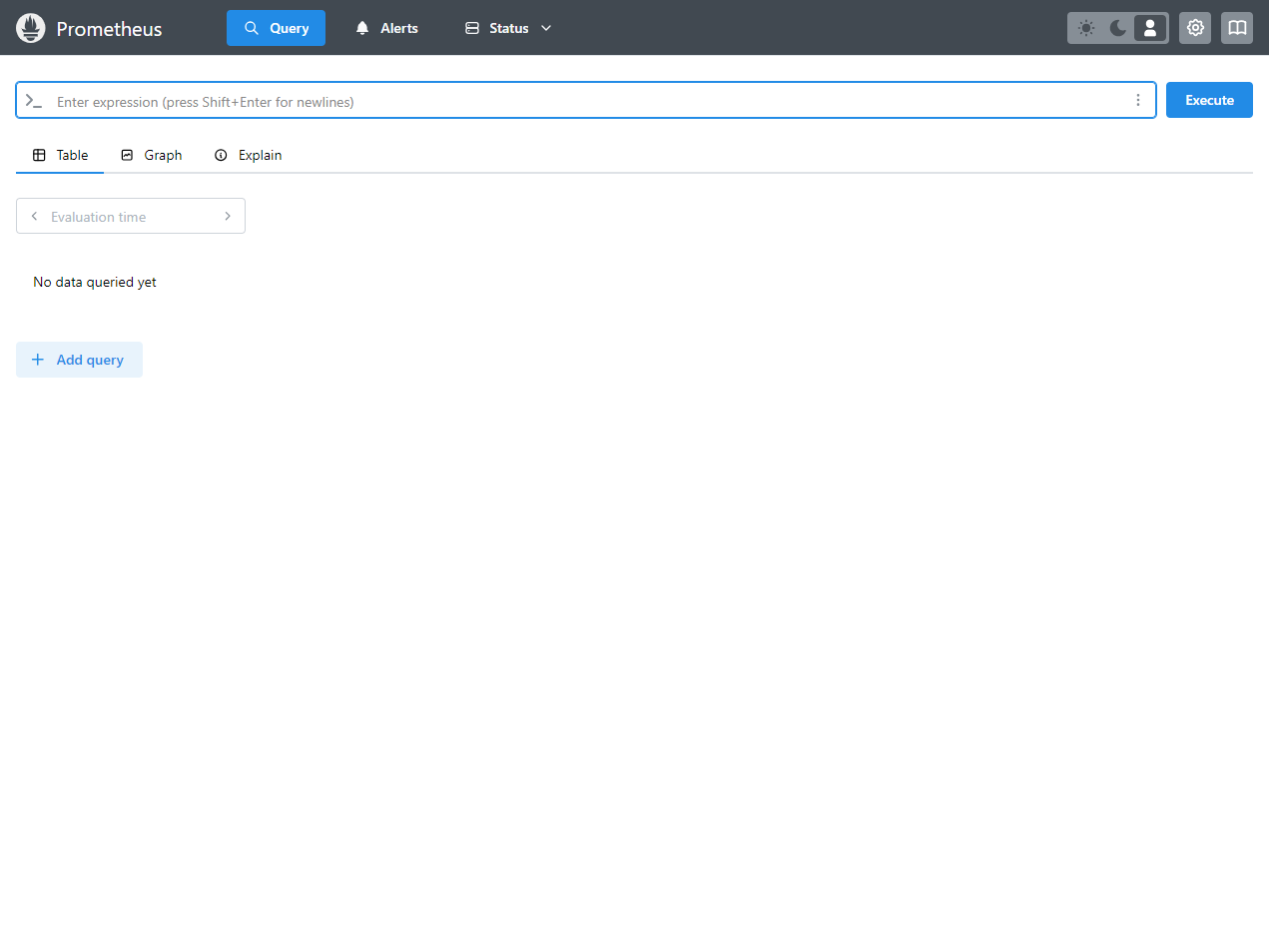This screenshot has width=1269, height=925.
Task: Click the Prometheus flame logo
Action: 31,28
